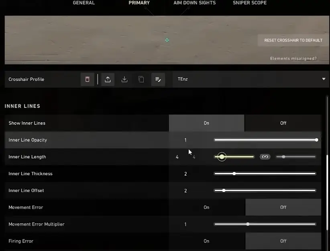Delete the crosshair profile with trash icon

pos(87,79)
